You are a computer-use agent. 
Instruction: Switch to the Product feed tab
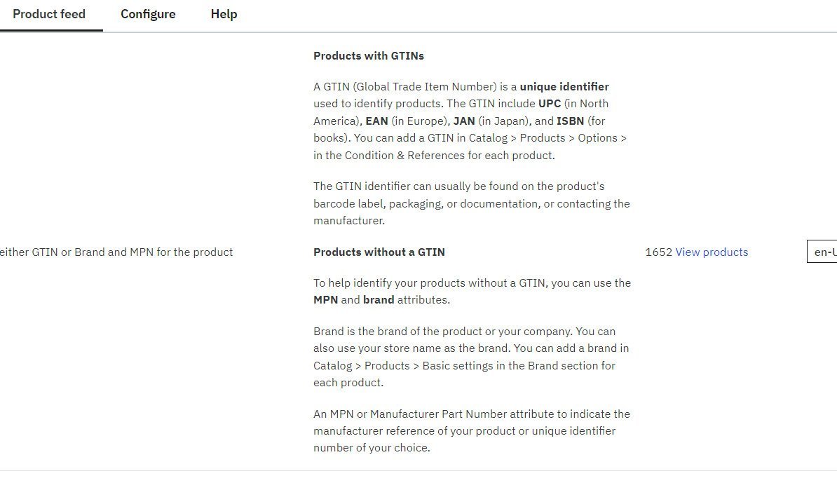pos(49,14)
